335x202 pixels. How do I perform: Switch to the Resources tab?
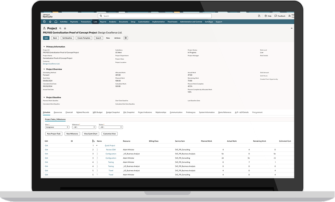click(58, 112)
